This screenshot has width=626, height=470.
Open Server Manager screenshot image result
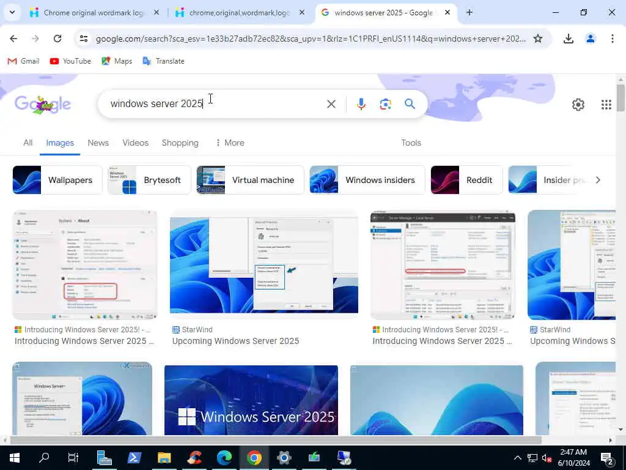click(x=443, y=265)
